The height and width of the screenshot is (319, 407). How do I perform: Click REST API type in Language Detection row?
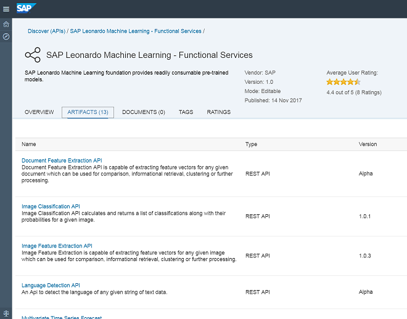258,292
